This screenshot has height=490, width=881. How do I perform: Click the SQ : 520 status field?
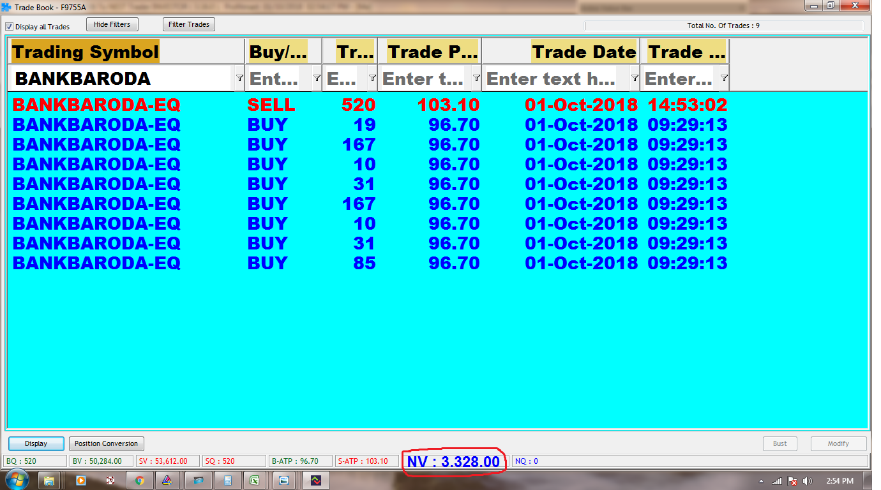tap(234, 461)
